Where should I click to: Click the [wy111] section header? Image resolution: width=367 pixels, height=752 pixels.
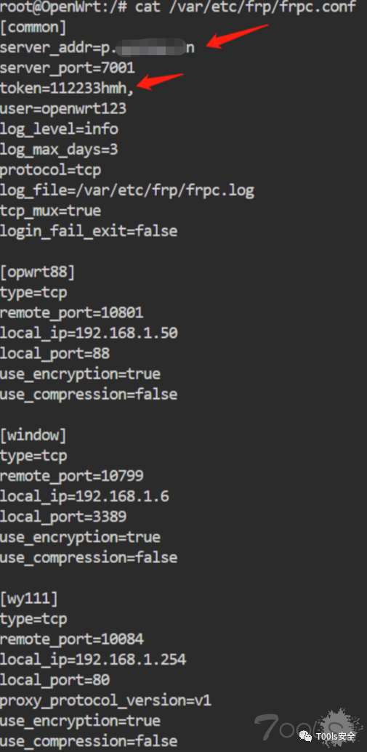click(x=29, y=599)
